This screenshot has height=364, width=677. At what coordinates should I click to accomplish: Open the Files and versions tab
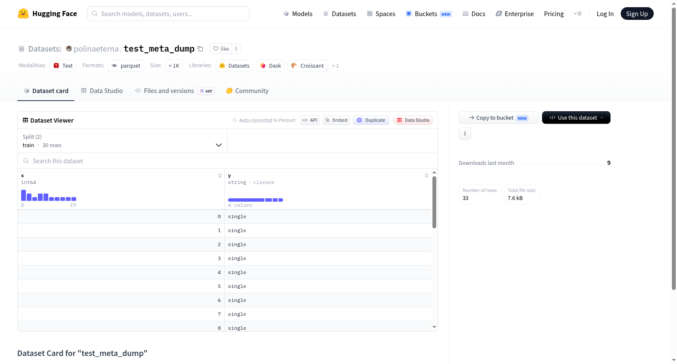pos(174,91)
